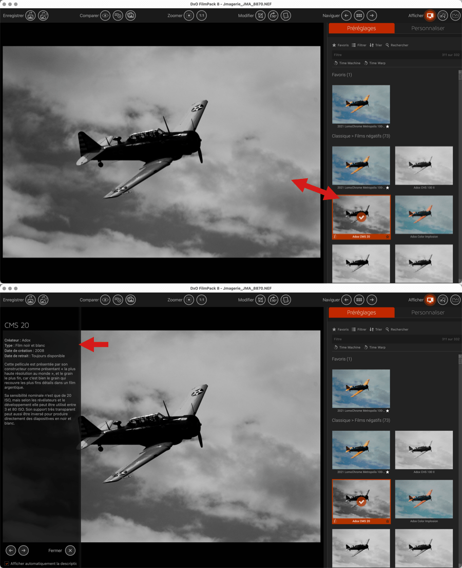The image size is (462, 568).
Task: Click Time Warp in the lower window
Action: [375, 347]
